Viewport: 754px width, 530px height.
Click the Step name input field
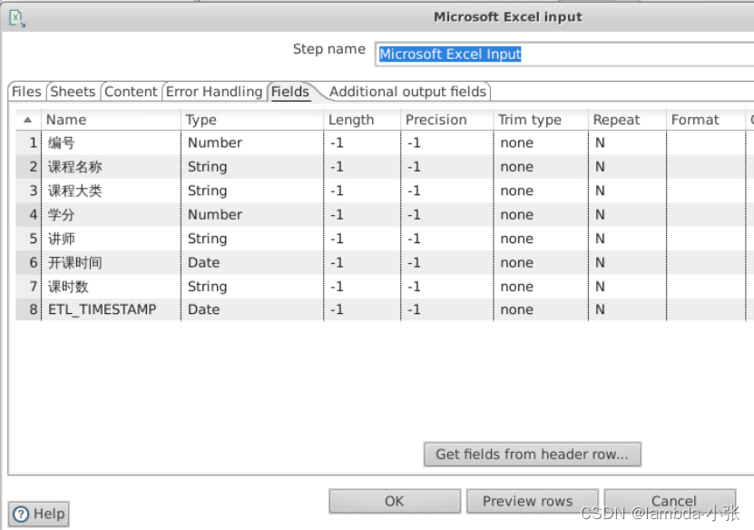(563, 54)
